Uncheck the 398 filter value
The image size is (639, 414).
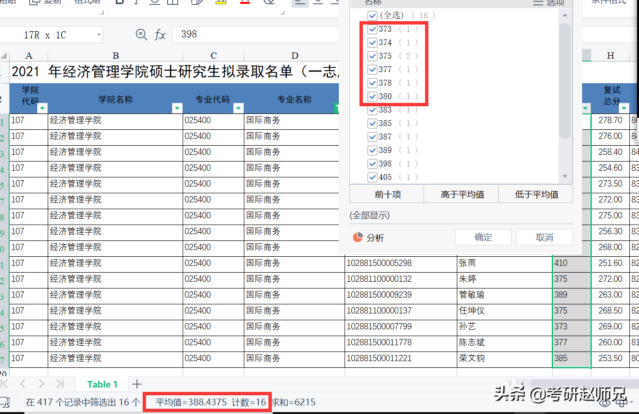[372, 163]
